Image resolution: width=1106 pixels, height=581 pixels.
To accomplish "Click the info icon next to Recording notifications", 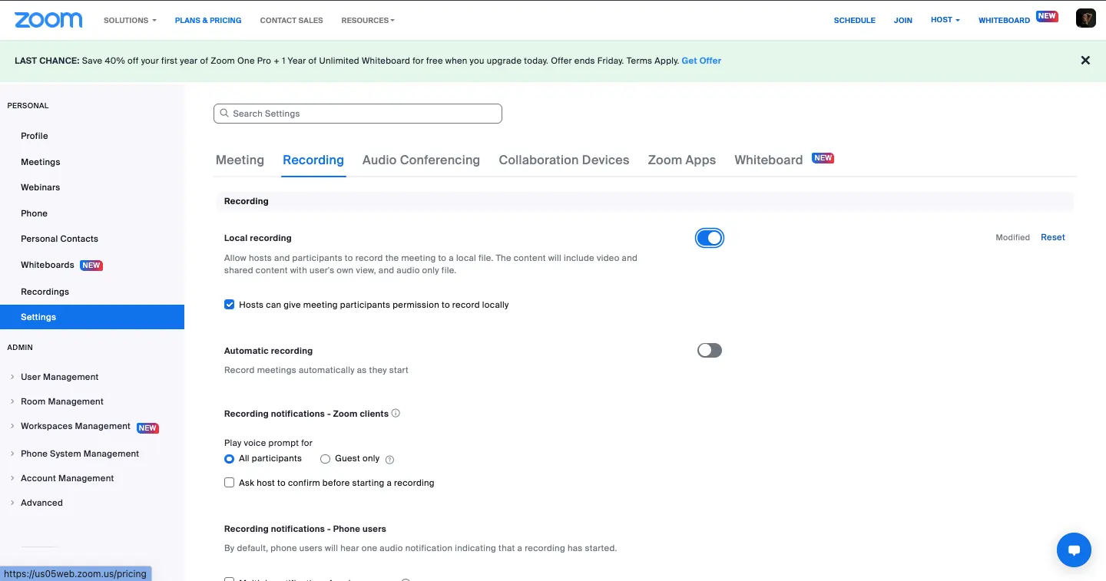I will pos(396,413).
